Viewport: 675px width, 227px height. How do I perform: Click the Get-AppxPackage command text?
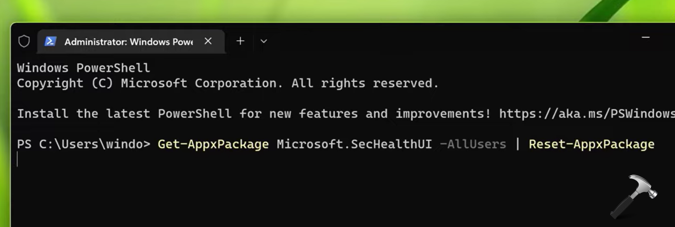[x=213, y=144]
